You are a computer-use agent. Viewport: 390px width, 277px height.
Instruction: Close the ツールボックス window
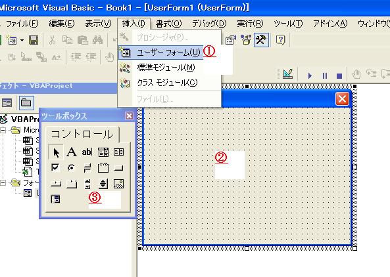coord(129,116)
